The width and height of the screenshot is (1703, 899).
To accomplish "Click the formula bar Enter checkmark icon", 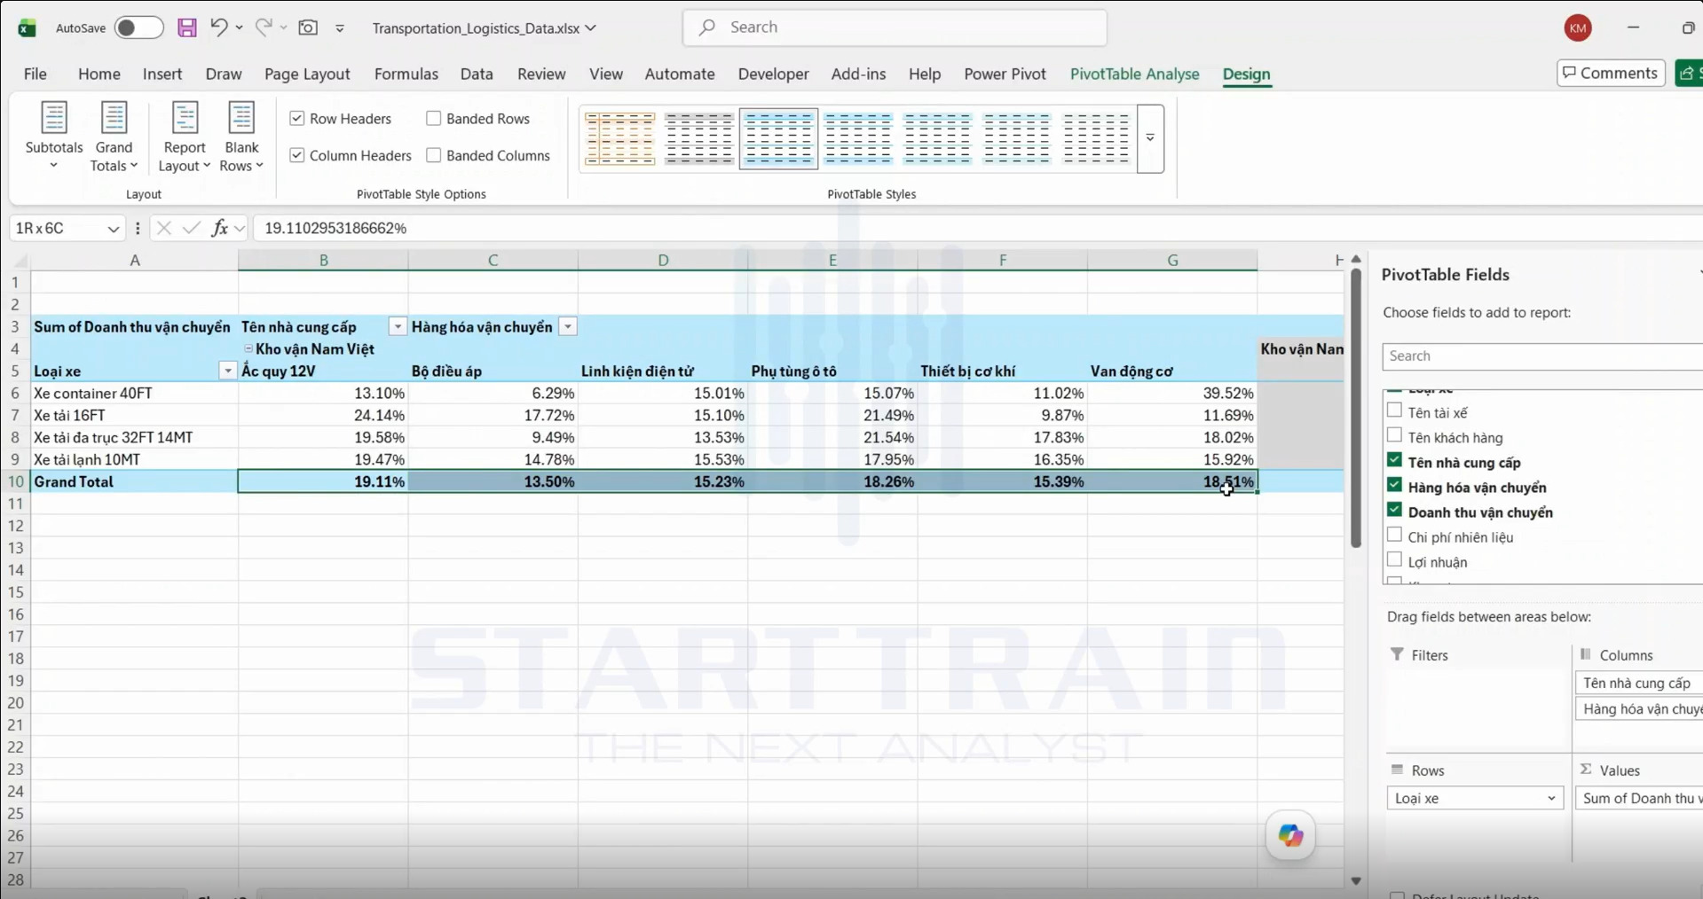I will click(191, 228).
